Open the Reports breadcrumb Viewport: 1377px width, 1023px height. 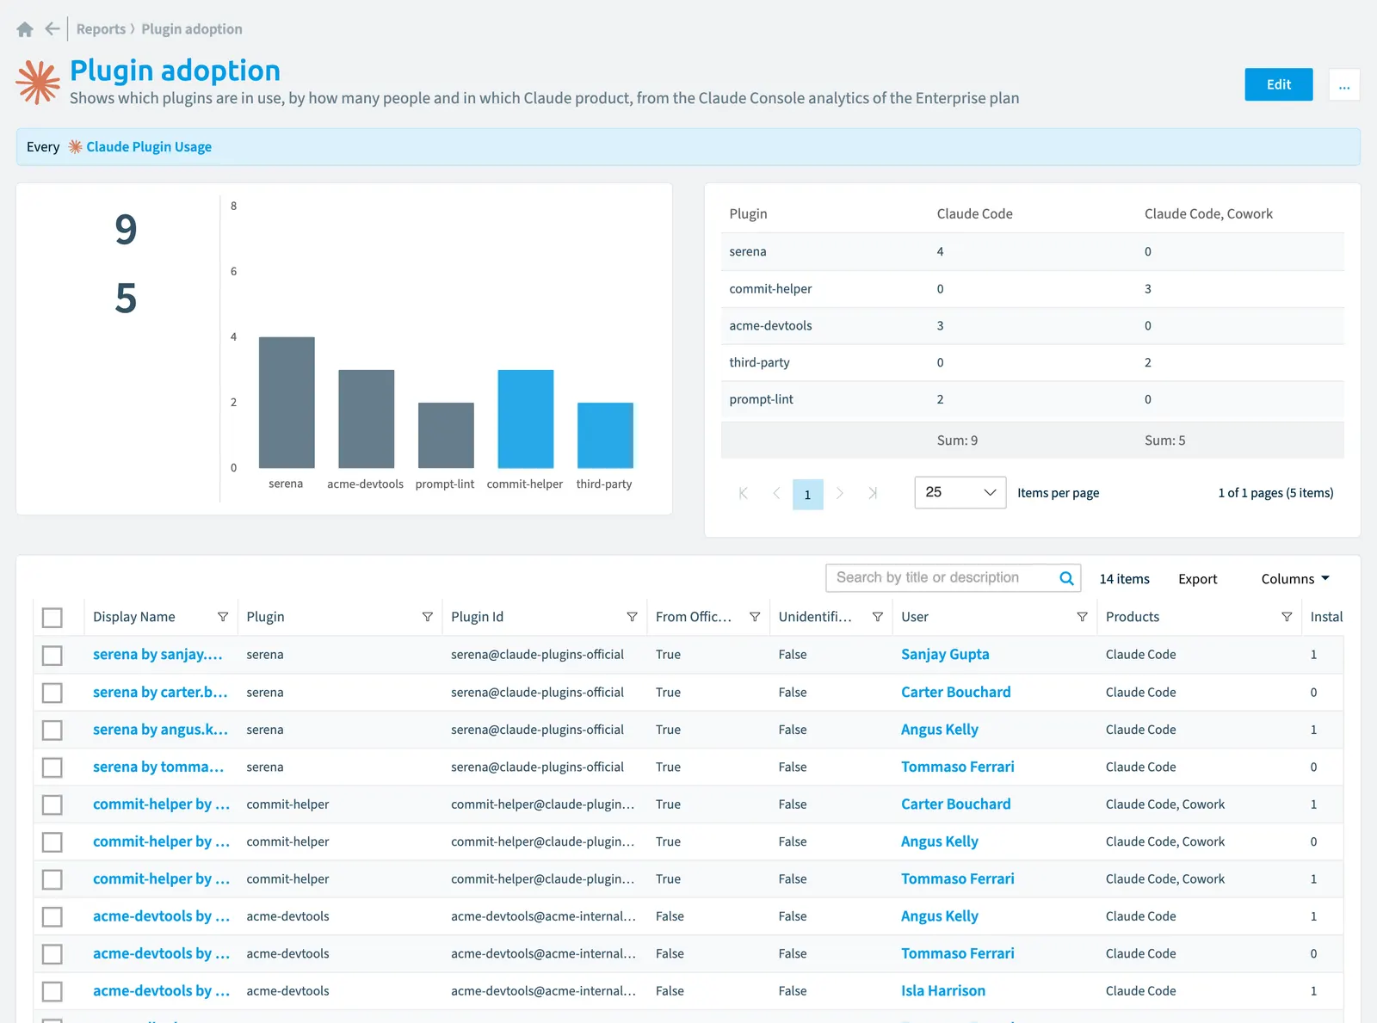pyautogui.click(x=101, y=29)
